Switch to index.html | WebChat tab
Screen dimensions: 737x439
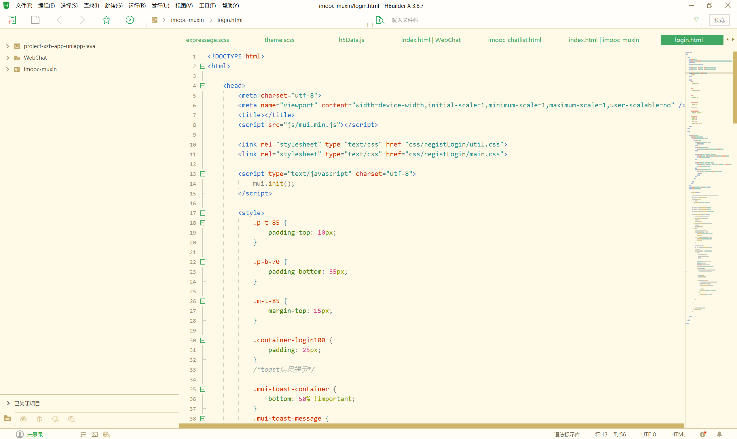431,40
